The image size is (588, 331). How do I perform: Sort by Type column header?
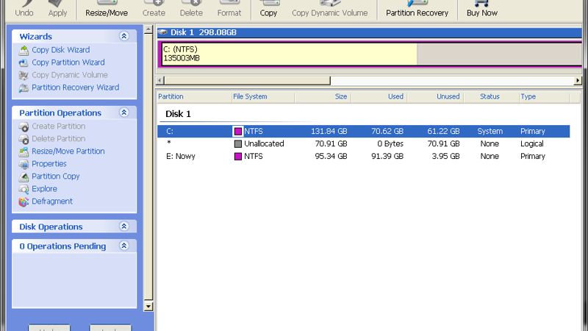tap(543, 97)
